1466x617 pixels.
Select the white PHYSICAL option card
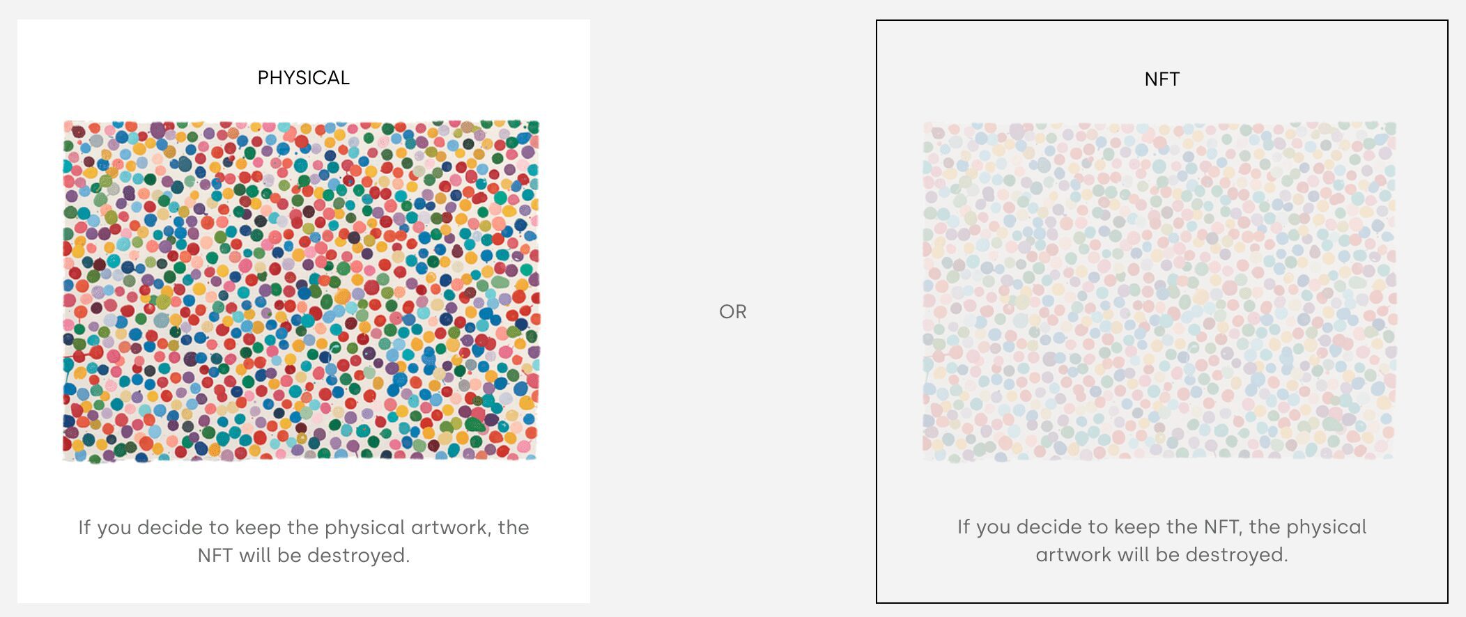coord(304,311)
